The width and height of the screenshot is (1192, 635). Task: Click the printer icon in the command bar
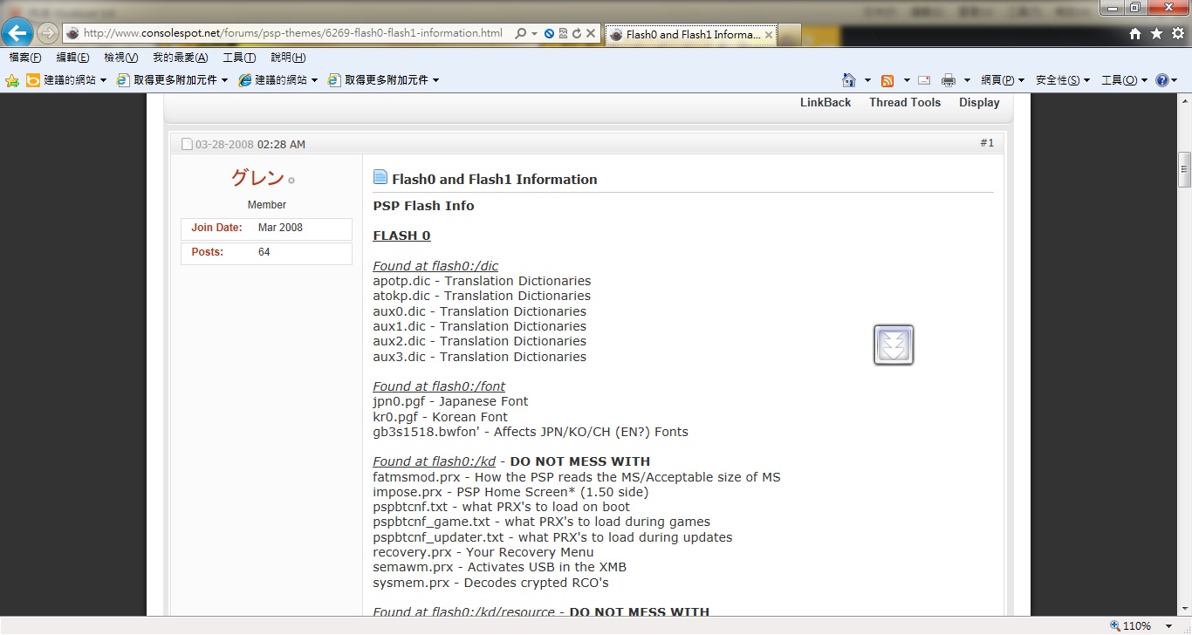coord(949,80)
